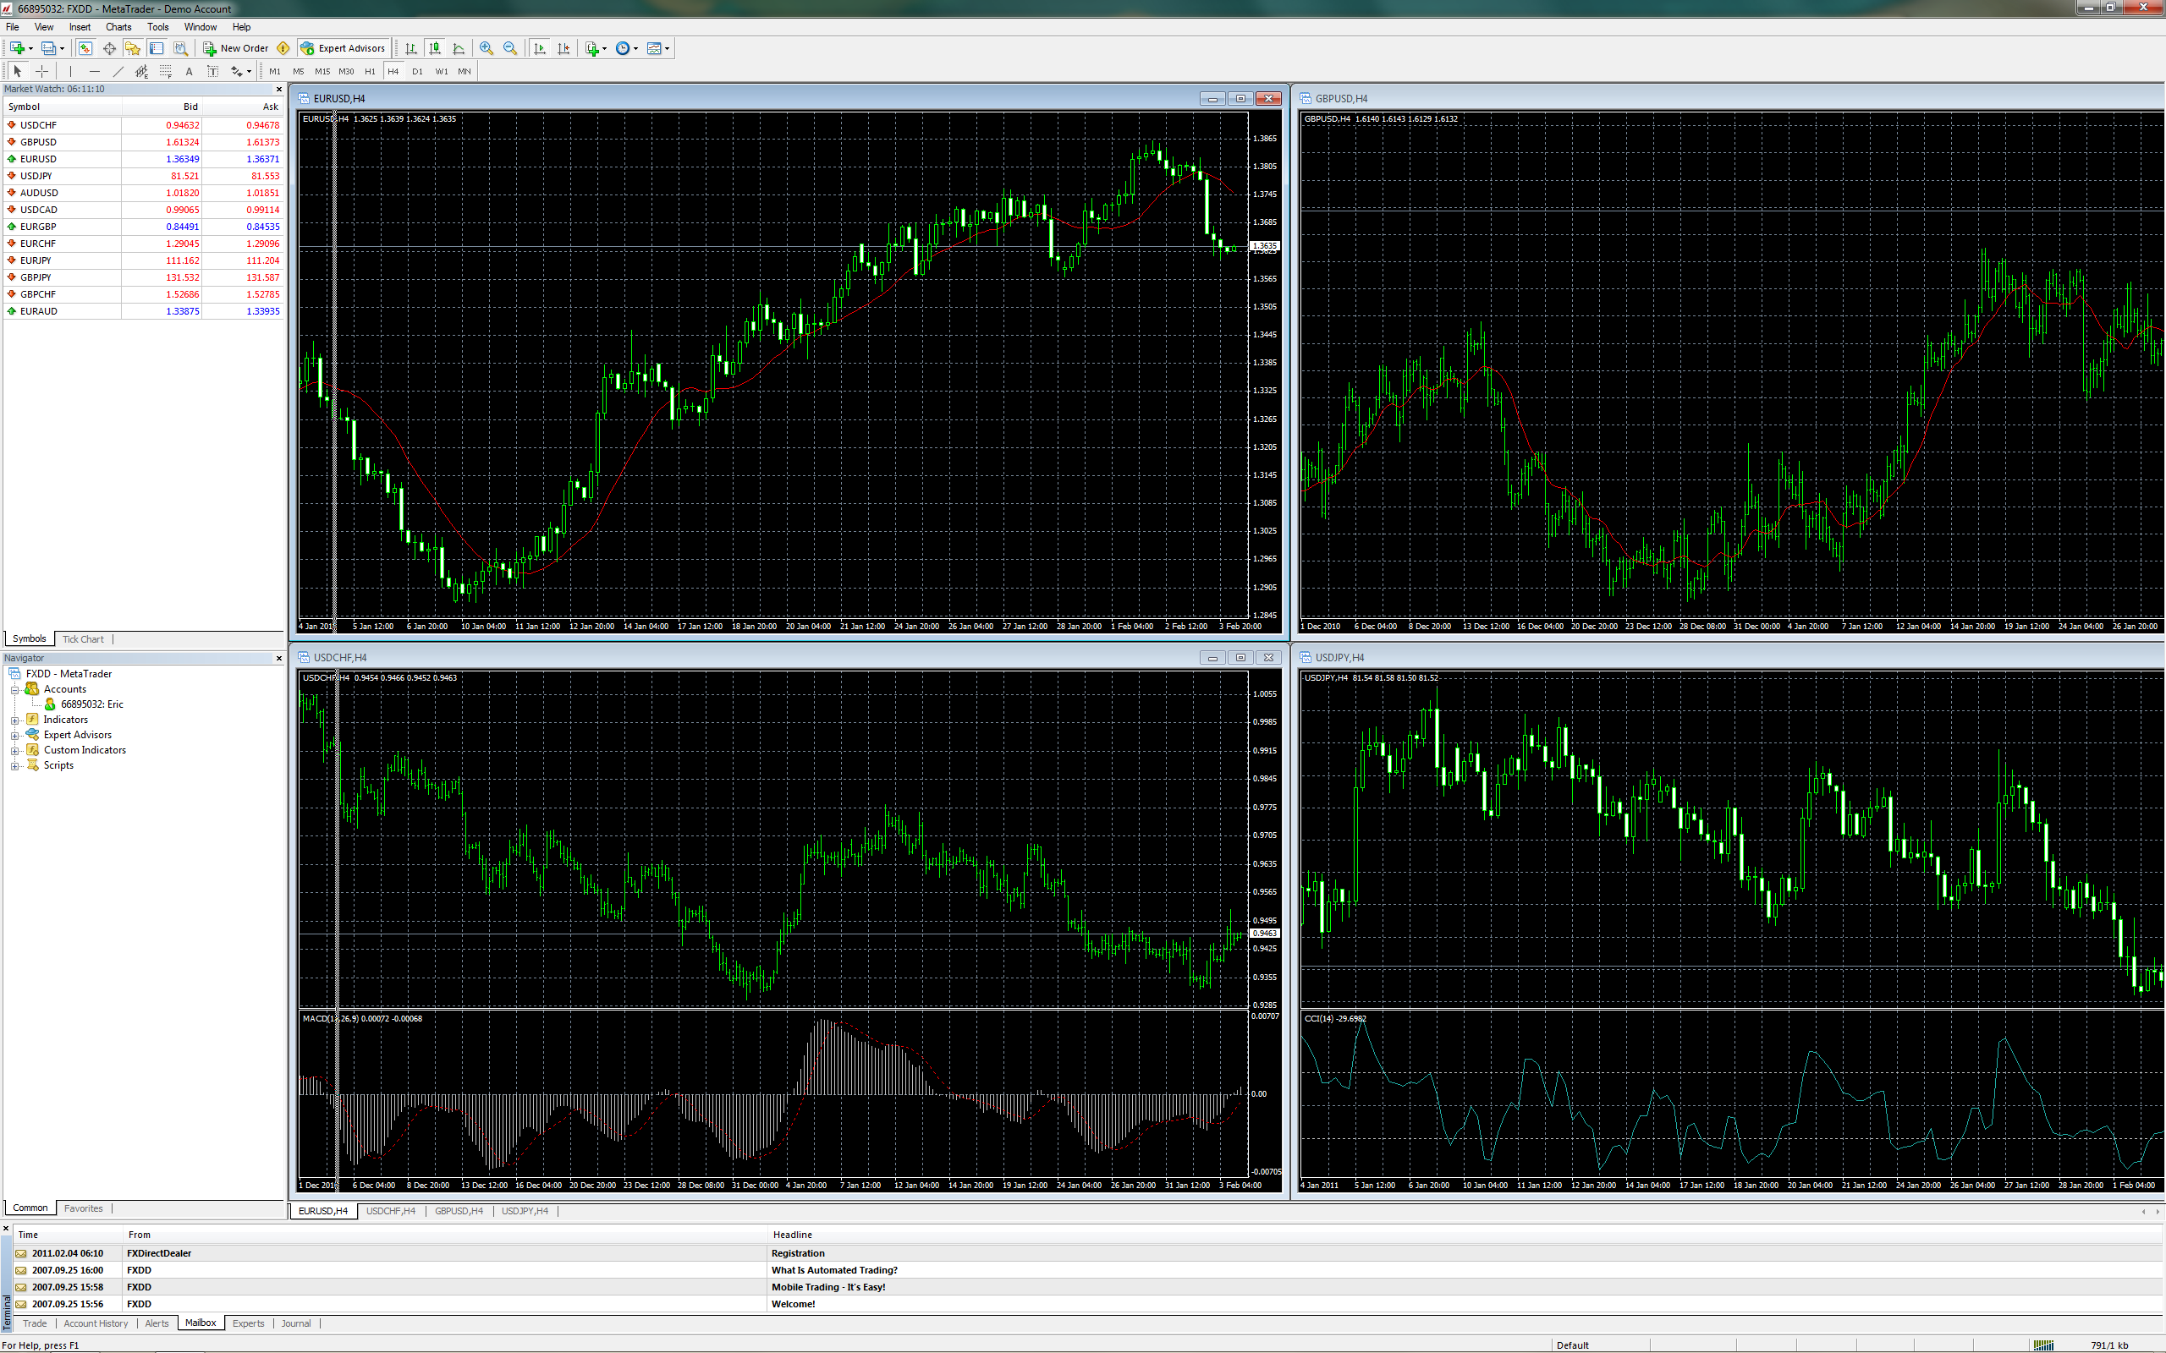Open the chart Templates icon
The width and height of the screenshot is (2166, 1353).
point(654,48)
